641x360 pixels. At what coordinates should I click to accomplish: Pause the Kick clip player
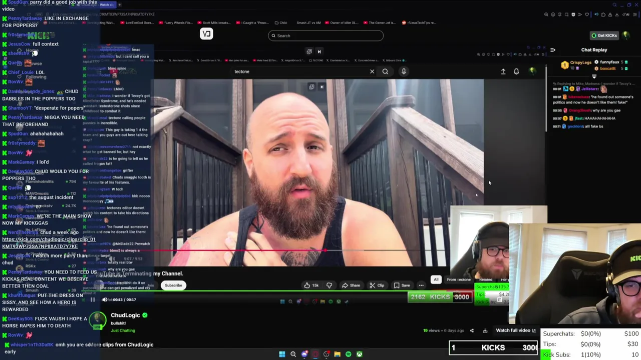93,299
